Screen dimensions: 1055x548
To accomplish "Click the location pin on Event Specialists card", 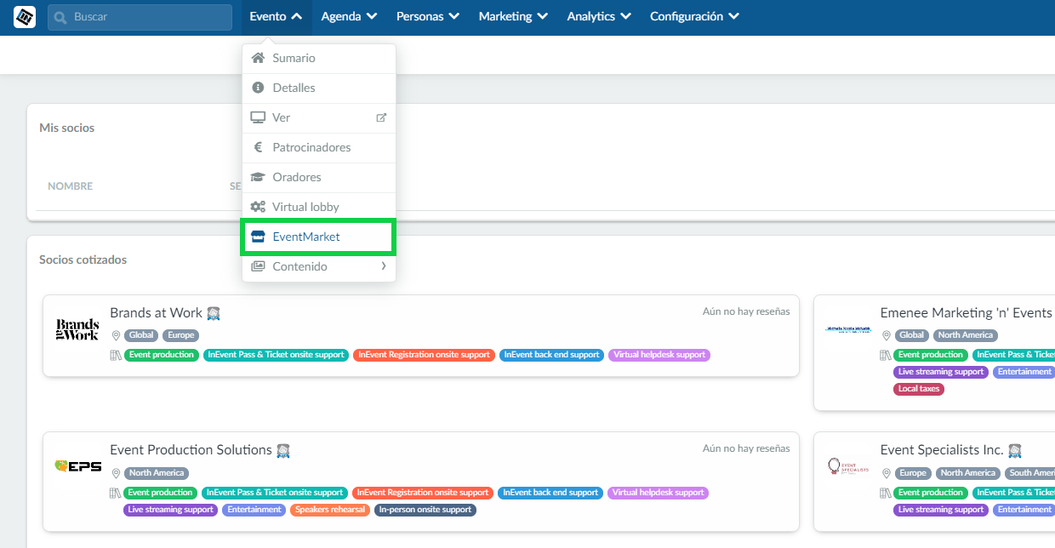I will [x=886, y=473].
